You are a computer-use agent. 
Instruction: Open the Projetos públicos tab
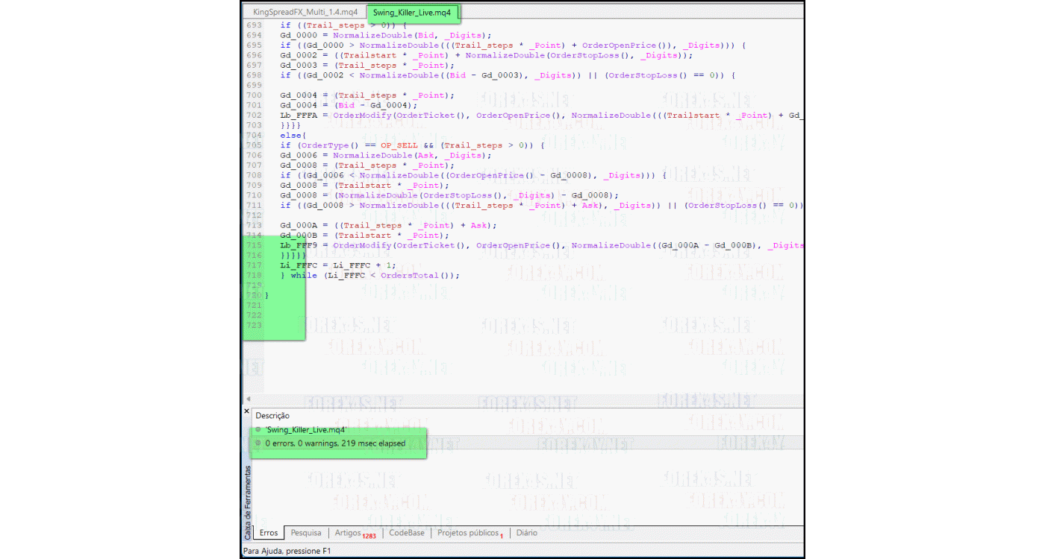[x=467, y=532]
